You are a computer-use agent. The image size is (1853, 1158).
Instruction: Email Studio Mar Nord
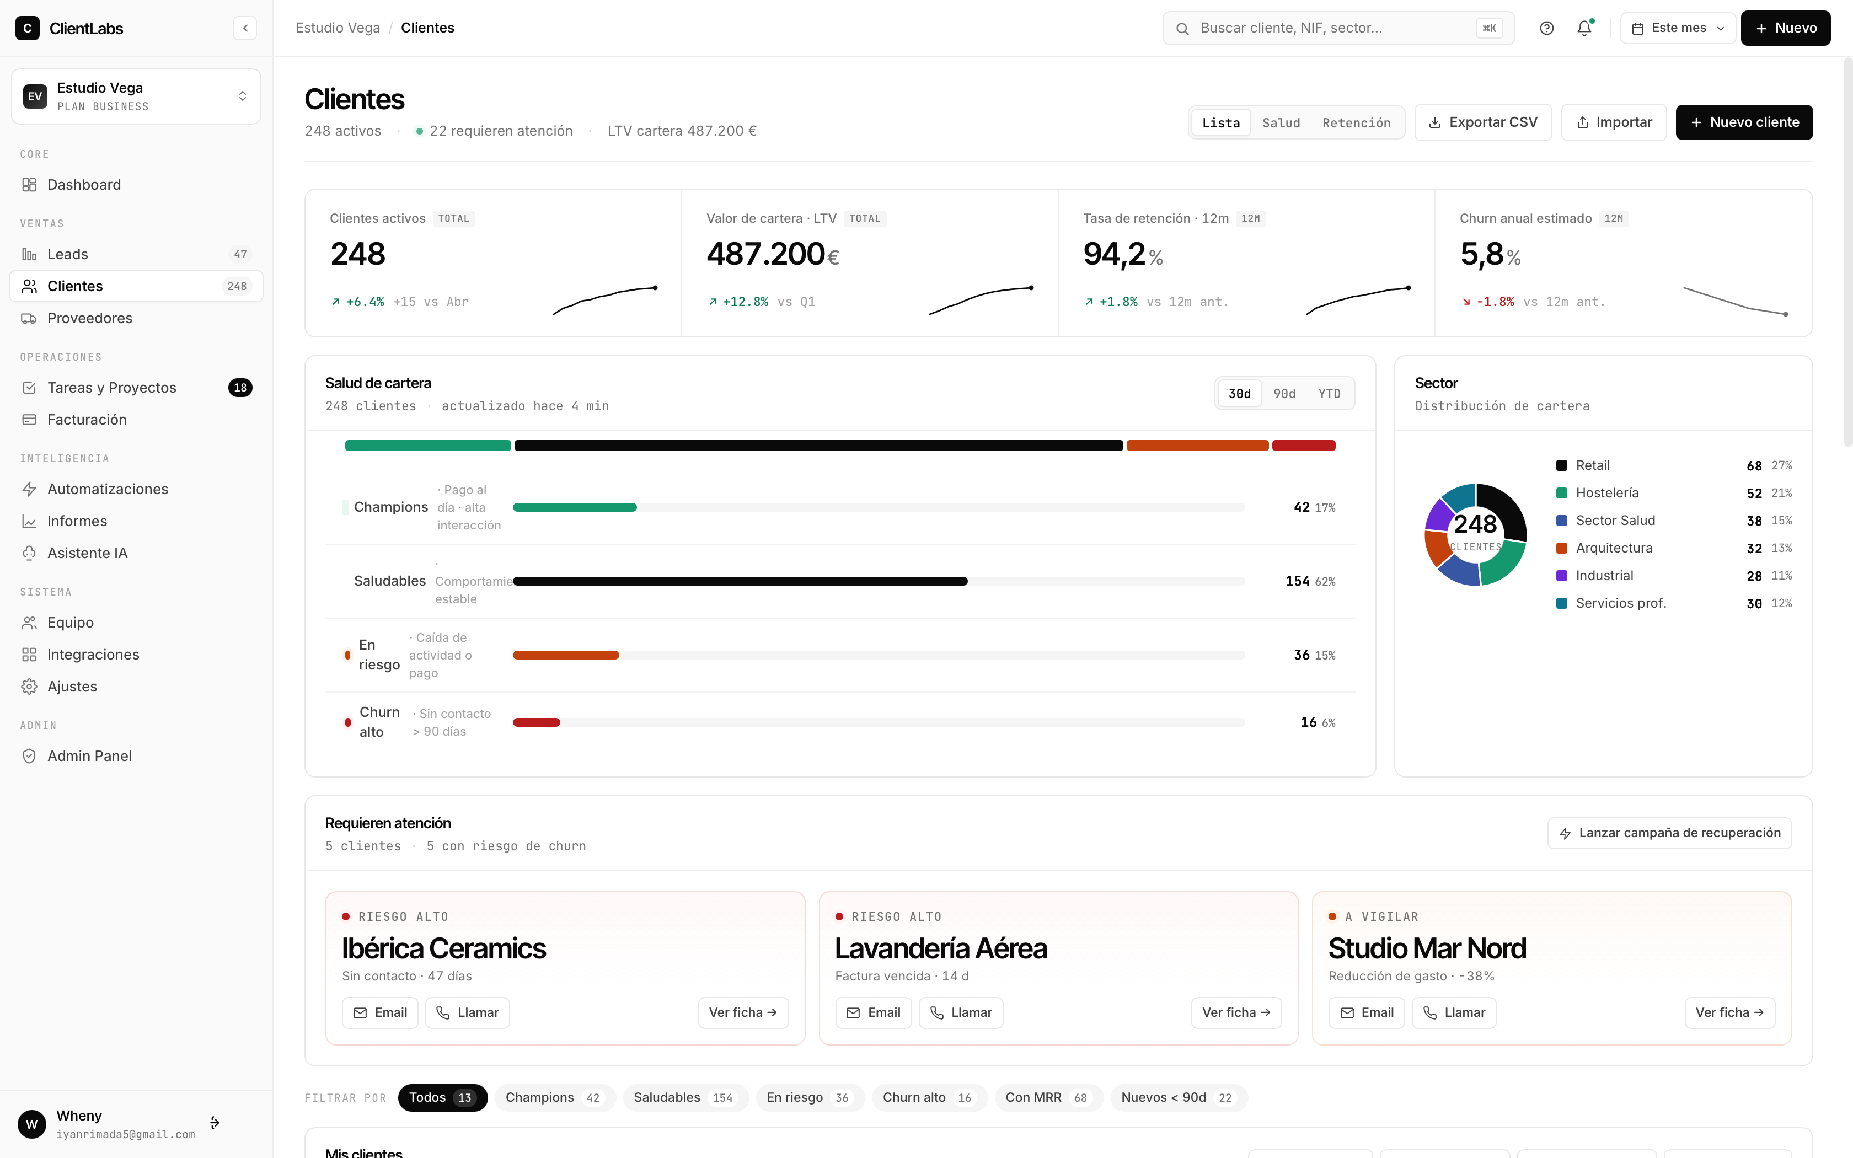click(1367, 1012)
